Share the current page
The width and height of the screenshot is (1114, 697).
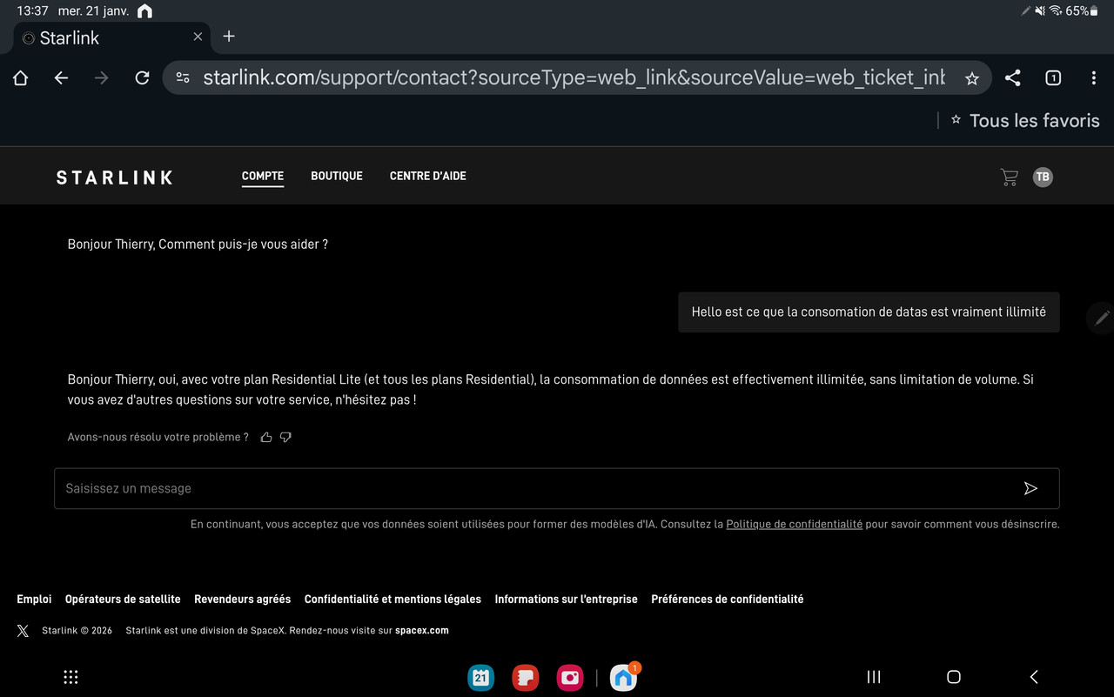tap(1012, 77)
